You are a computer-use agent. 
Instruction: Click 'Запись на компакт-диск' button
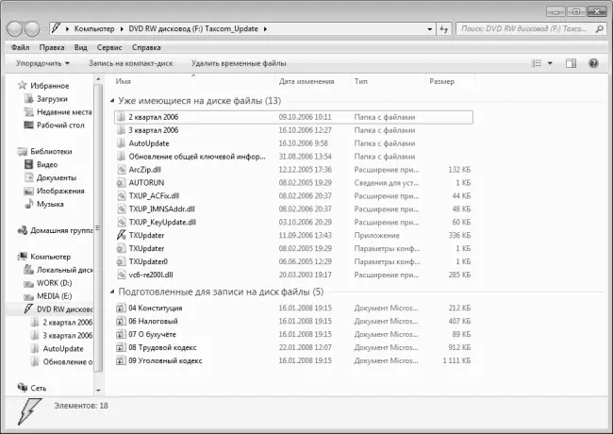(130, 63)
